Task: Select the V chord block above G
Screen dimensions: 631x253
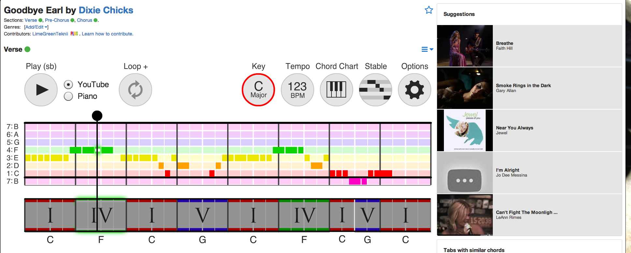Action: coord(202,215)
